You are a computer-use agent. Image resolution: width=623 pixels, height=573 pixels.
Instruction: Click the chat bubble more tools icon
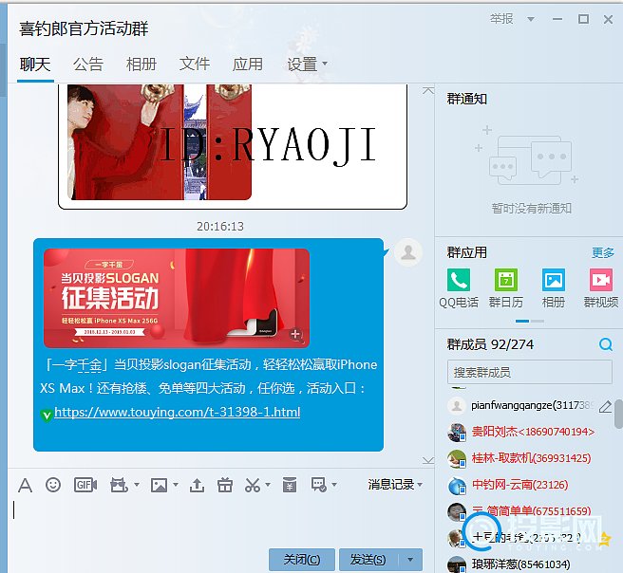click(319, 485)
